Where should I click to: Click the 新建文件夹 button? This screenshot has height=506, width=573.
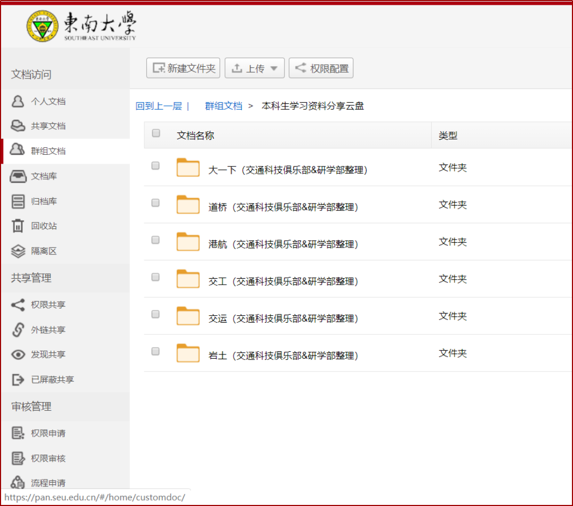click(183, 68)
